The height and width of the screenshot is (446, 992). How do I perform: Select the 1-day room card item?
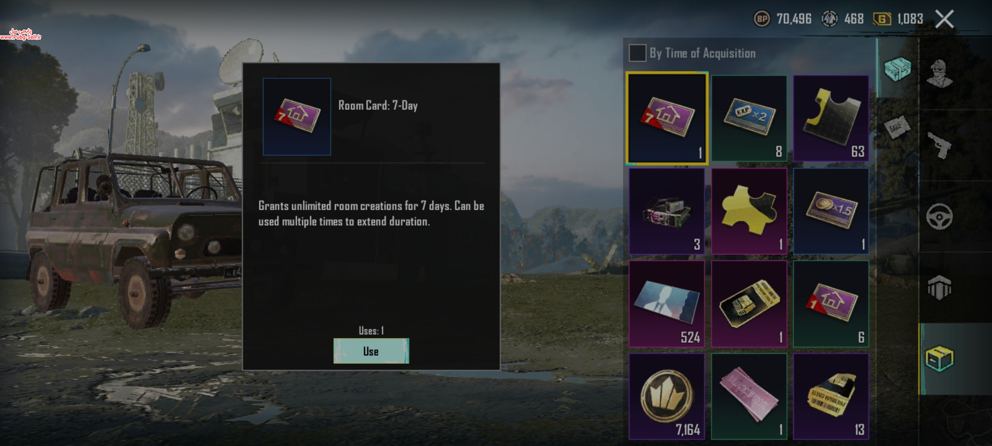tap(831, 304)
